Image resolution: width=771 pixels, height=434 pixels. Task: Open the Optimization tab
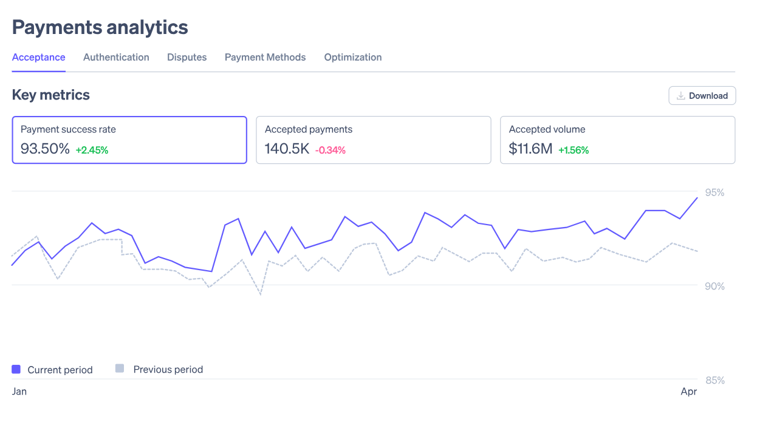point(353,57)
